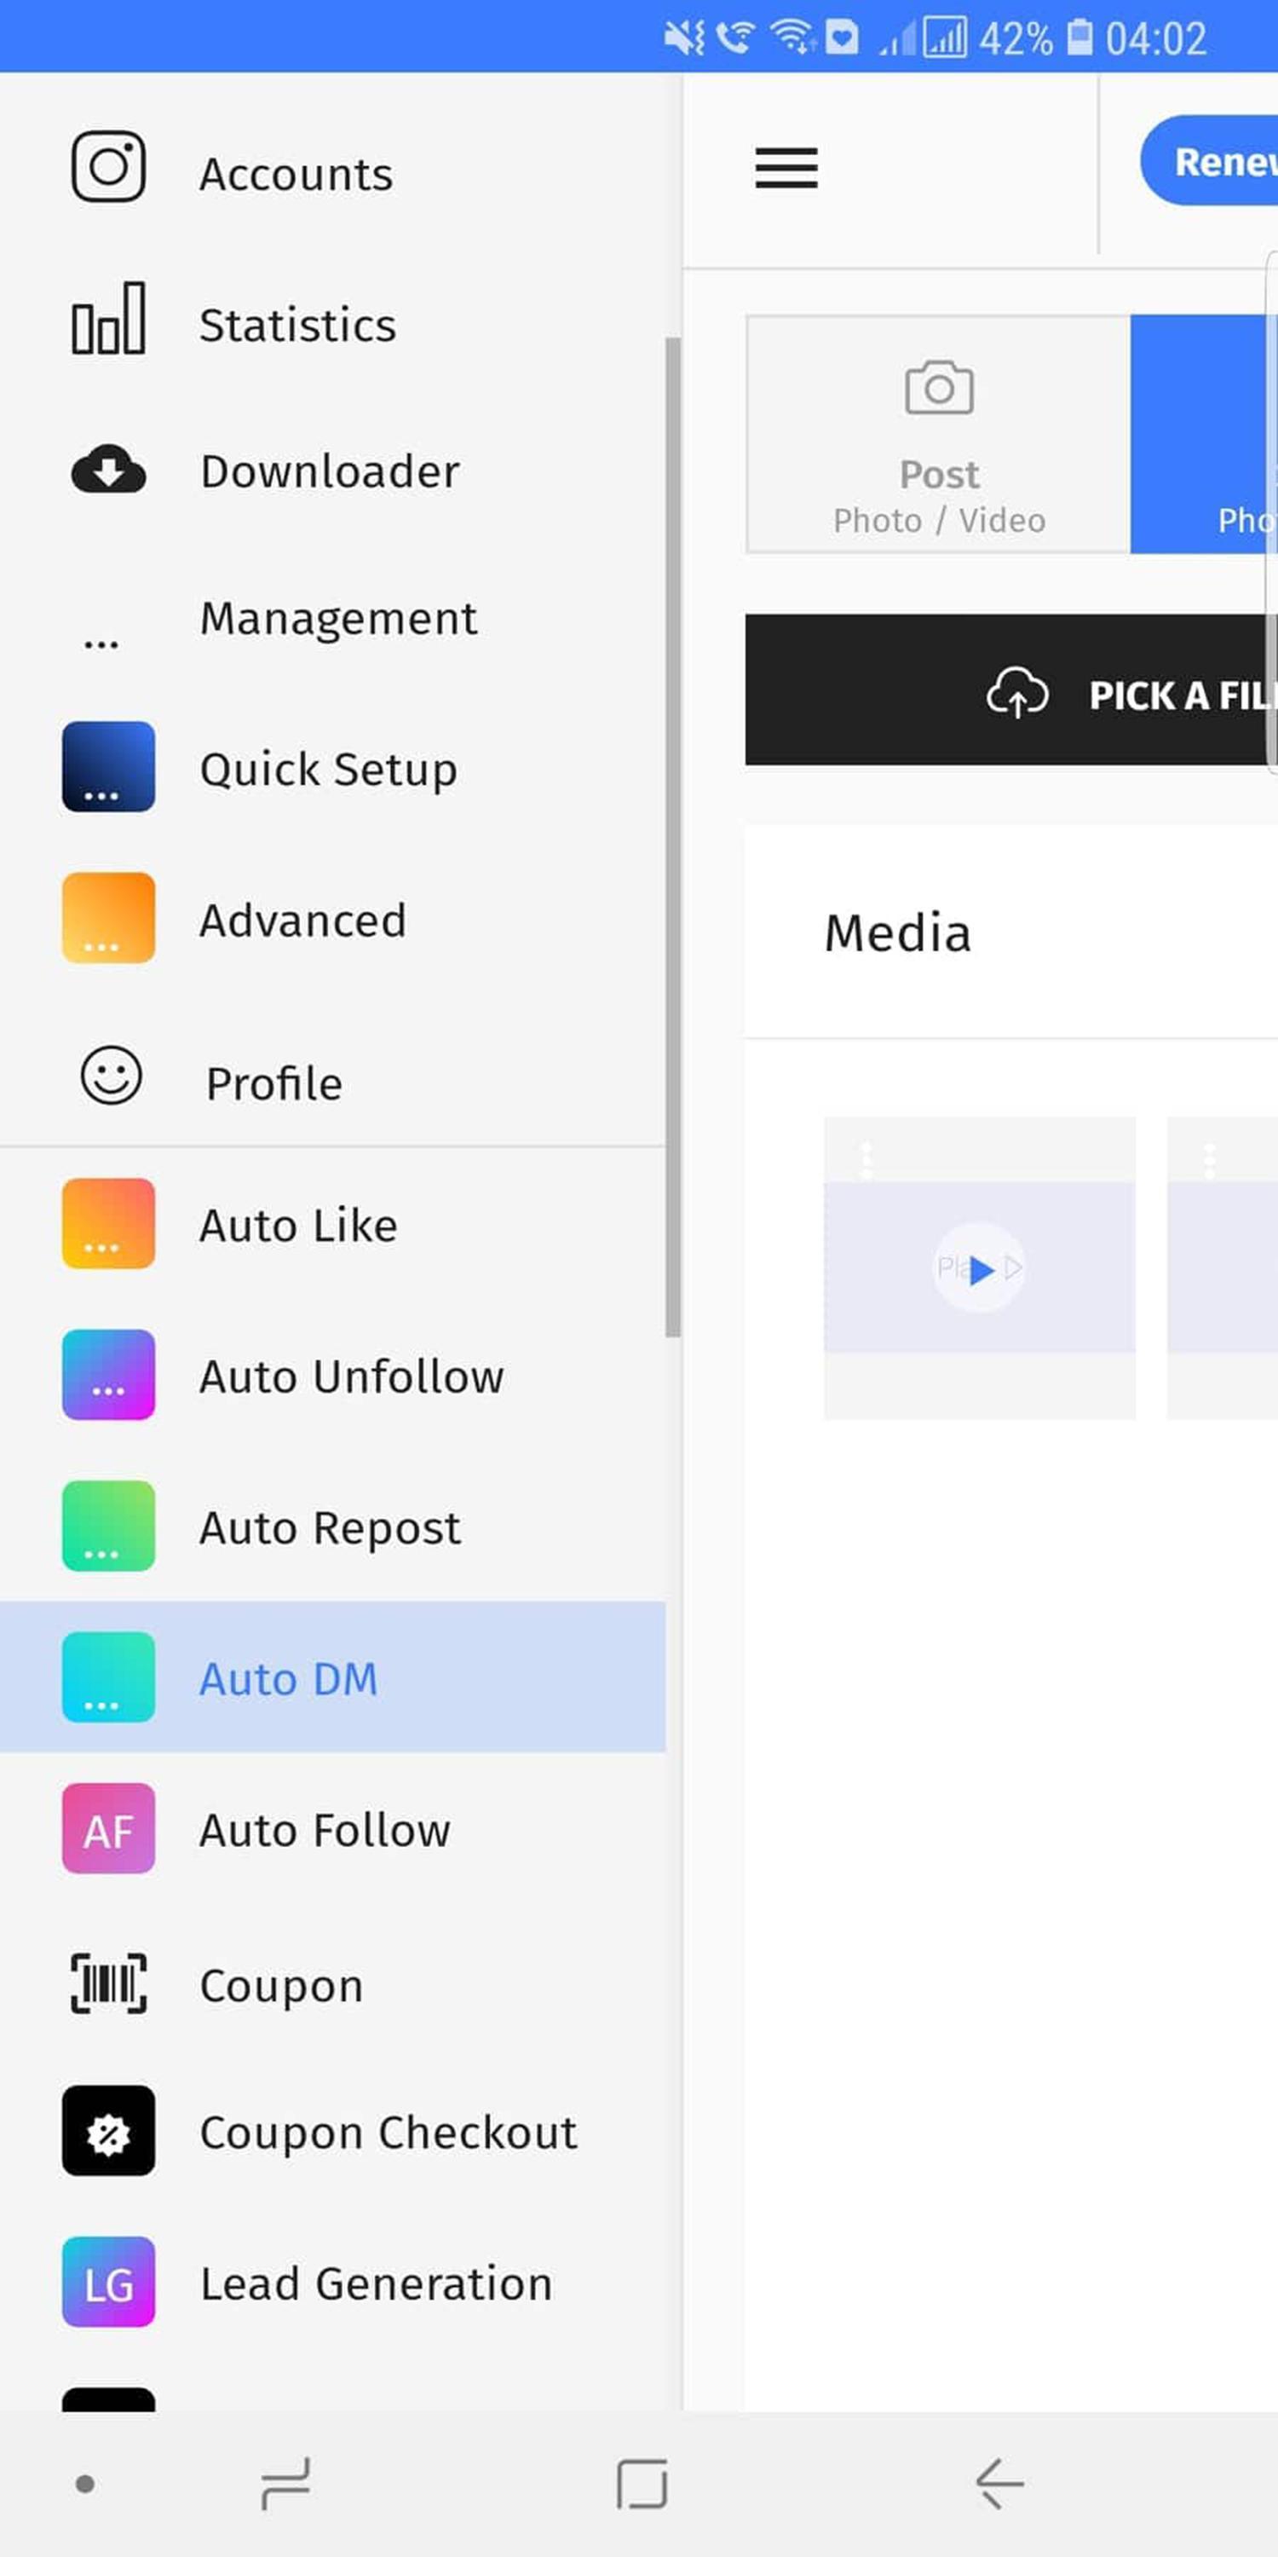Select Auto Like module

(x=332, y=1224)
